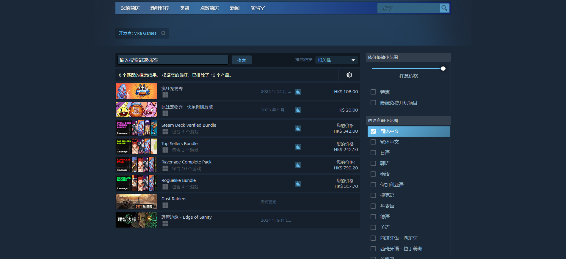Check the 英语 language filter

373,227
